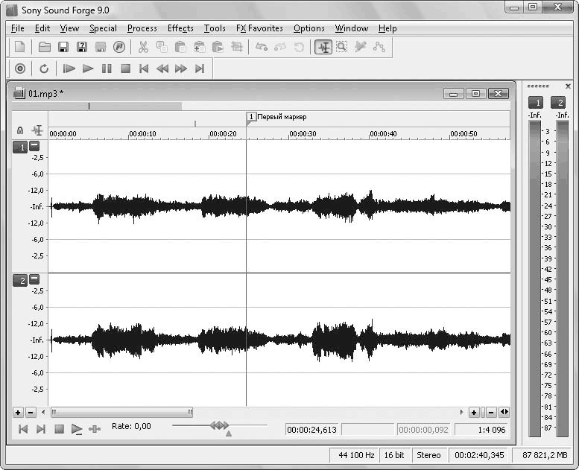The width and height of the screenshot is (579, 470).
Task: Click the Record button in transport toolbar
Action: [x=20, y=69]
